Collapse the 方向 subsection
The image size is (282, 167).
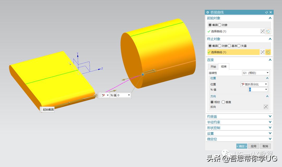coord(267,96)
